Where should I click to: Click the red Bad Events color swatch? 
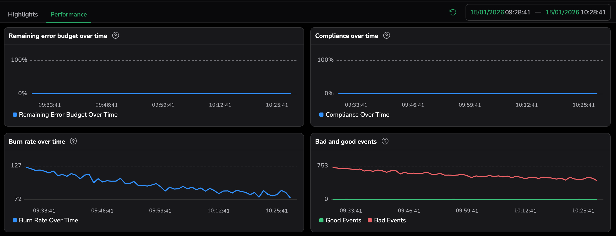point(370,220)
